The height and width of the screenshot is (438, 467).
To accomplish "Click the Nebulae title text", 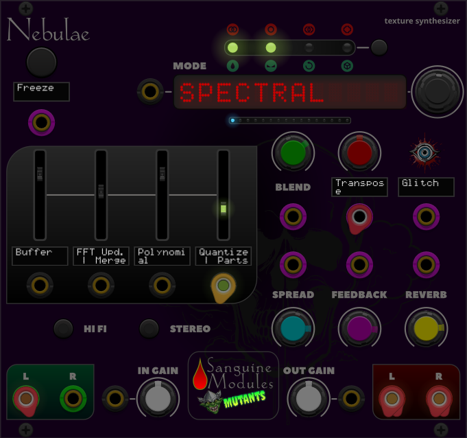I will pyautogui.click(x=48, y=30).
